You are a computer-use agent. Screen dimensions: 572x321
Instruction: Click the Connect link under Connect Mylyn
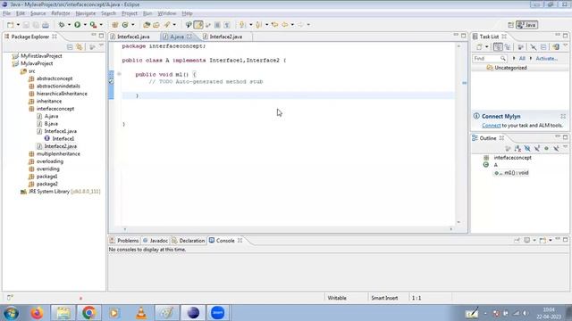pos(491,126)
